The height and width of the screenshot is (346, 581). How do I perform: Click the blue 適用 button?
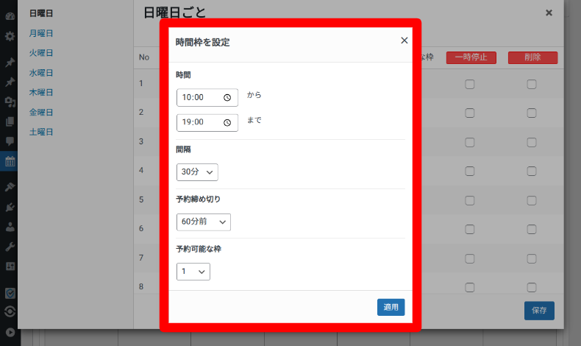tap(391, 307)
